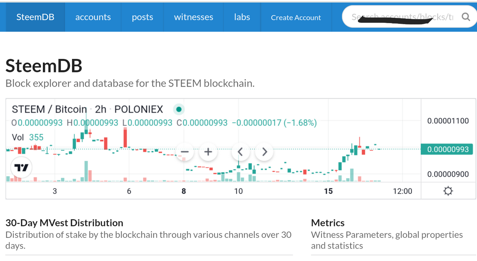Click the SteemDB page title
Screen dimensions: 477x261
pyautogui.click(x=44, y=66)
